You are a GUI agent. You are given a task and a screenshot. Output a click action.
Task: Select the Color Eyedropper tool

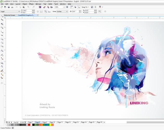(2, 71)
